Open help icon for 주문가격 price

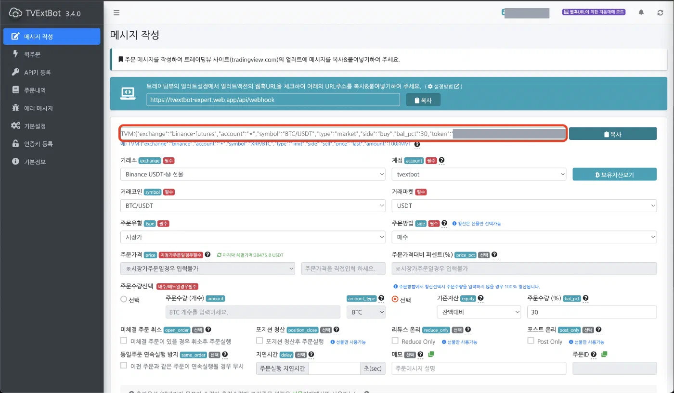tap(207, 254)
